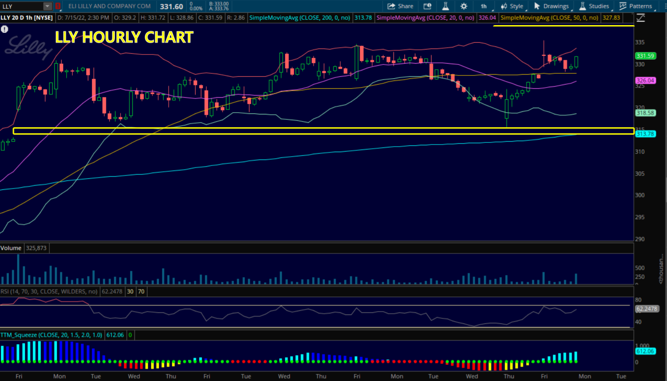Click the exclamation info icon on the chart
The image size is (667, 381).
[x=5, y=29]
